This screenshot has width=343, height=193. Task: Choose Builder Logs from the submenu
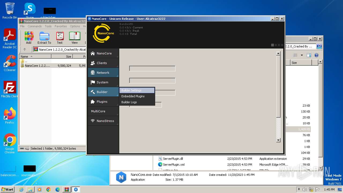pyautogui.click(x=137, y=102)
